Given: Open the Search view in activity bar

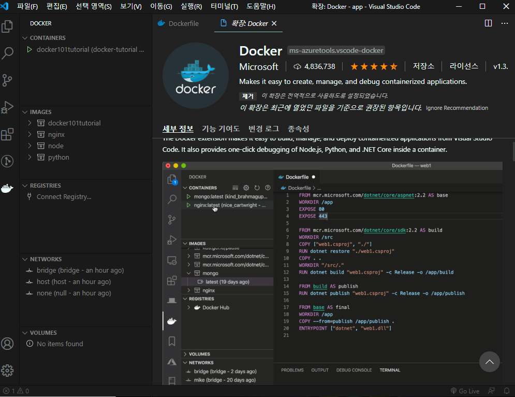Looking at the screenshot, I should pyautogui.click(x=7, y=53).
